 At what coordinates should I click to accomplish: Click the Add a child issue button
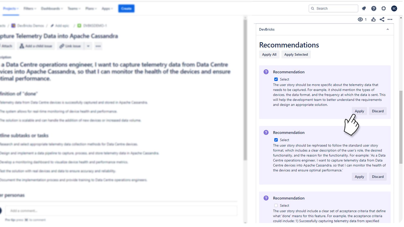coord(36,46)
